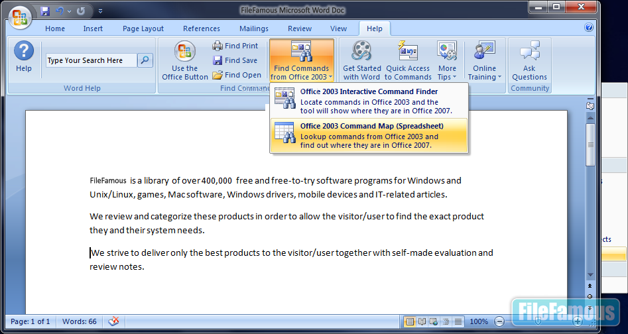This screenshot has height=334, width=628.
Task: Click the Select Browse Object circle
Action: pos(590,296)
